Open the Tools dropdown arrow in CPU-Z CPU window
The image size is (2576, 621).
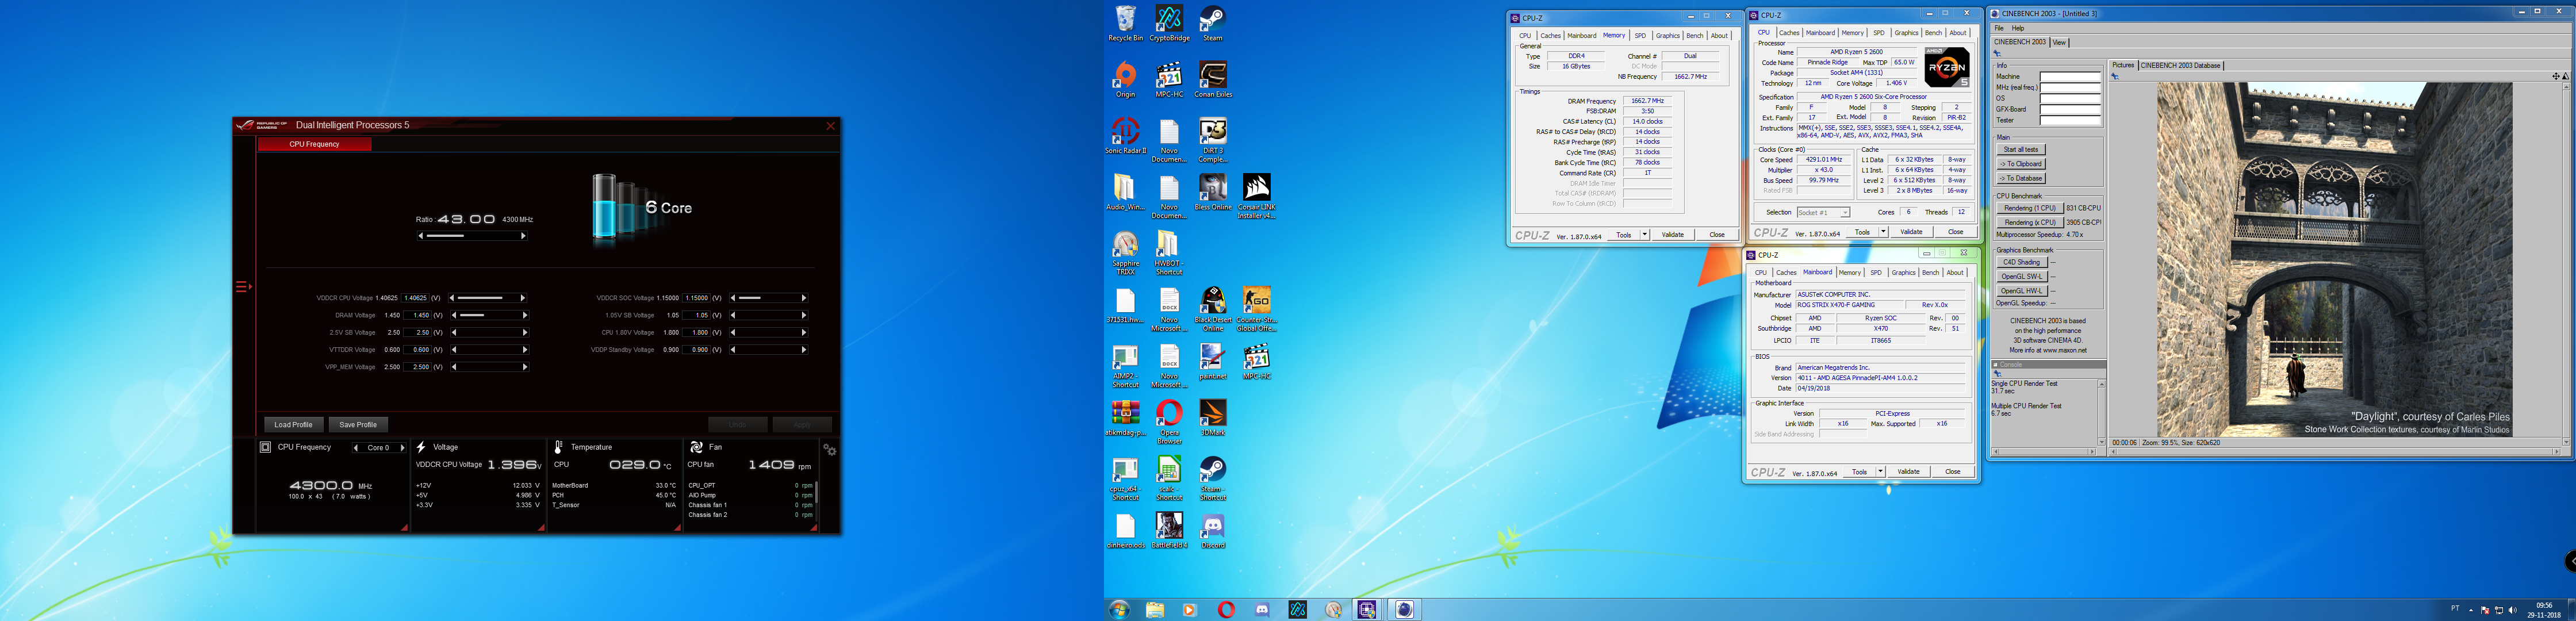click(1883, 232)
